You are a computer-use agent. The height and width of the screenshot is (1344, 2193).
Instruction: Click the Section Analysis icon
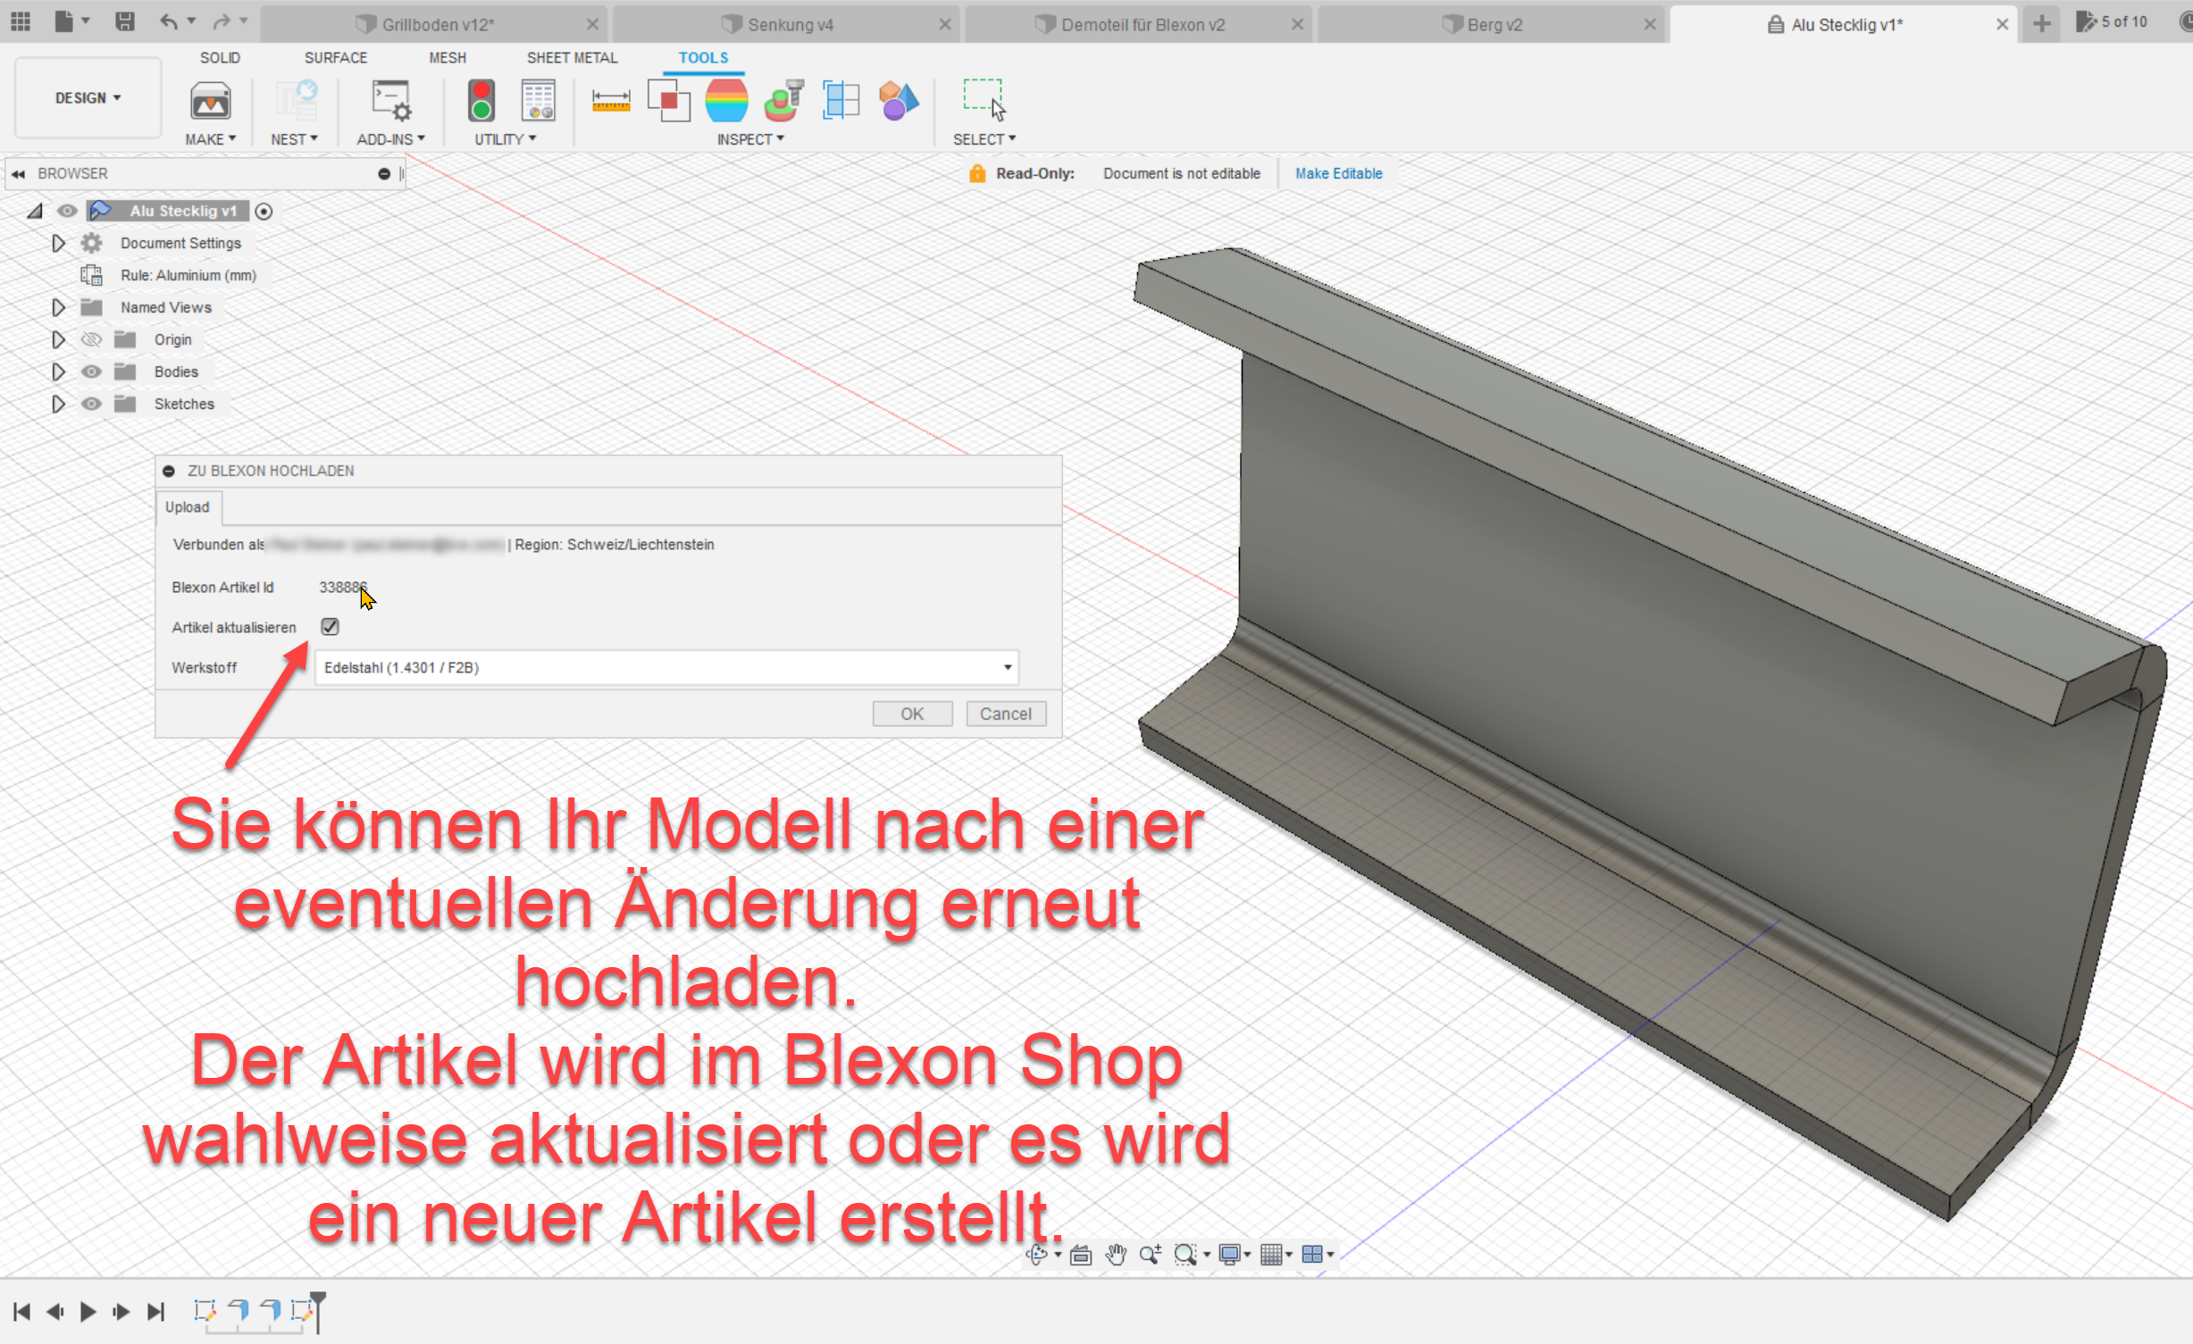coord(841,101)
